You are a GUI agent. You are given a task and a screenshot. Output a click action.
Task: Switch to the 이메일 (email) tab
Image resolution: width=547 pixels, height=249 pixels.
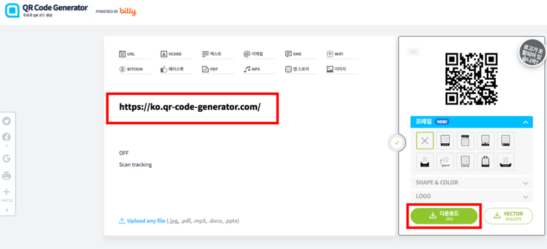pyautogui.click(x=259, y=55)
